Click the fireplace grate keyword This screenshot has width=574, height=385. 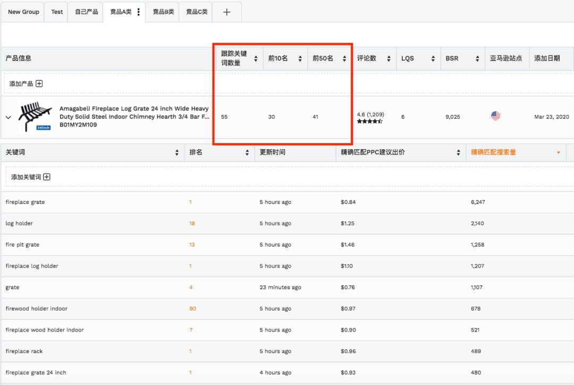25,202
